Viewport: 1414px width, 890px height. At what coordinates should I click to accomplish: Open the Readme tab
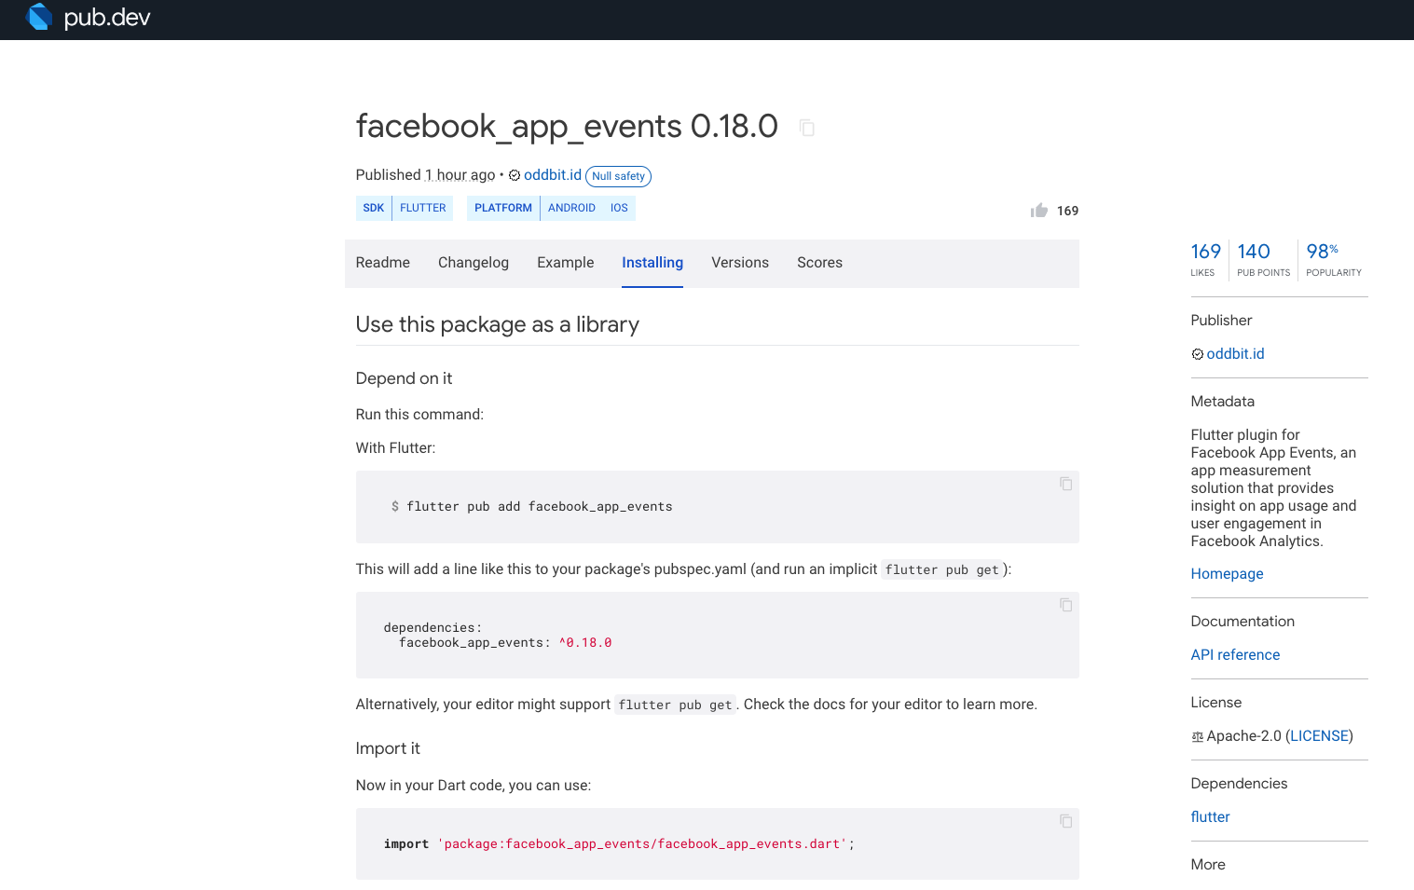point(383,263)
